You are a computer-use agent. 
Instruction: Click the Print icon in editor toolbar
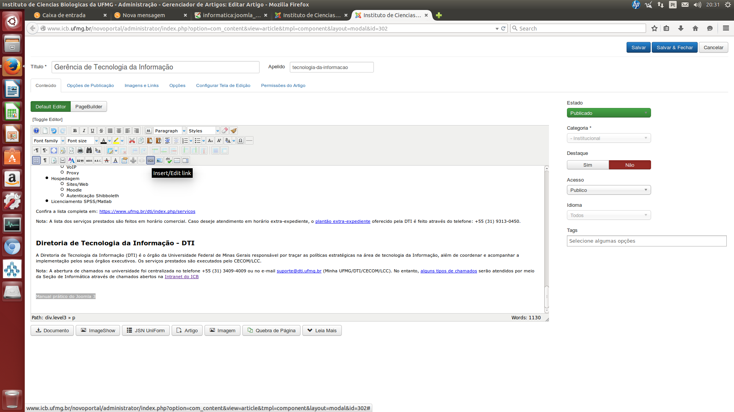click(x=80, y=151)
